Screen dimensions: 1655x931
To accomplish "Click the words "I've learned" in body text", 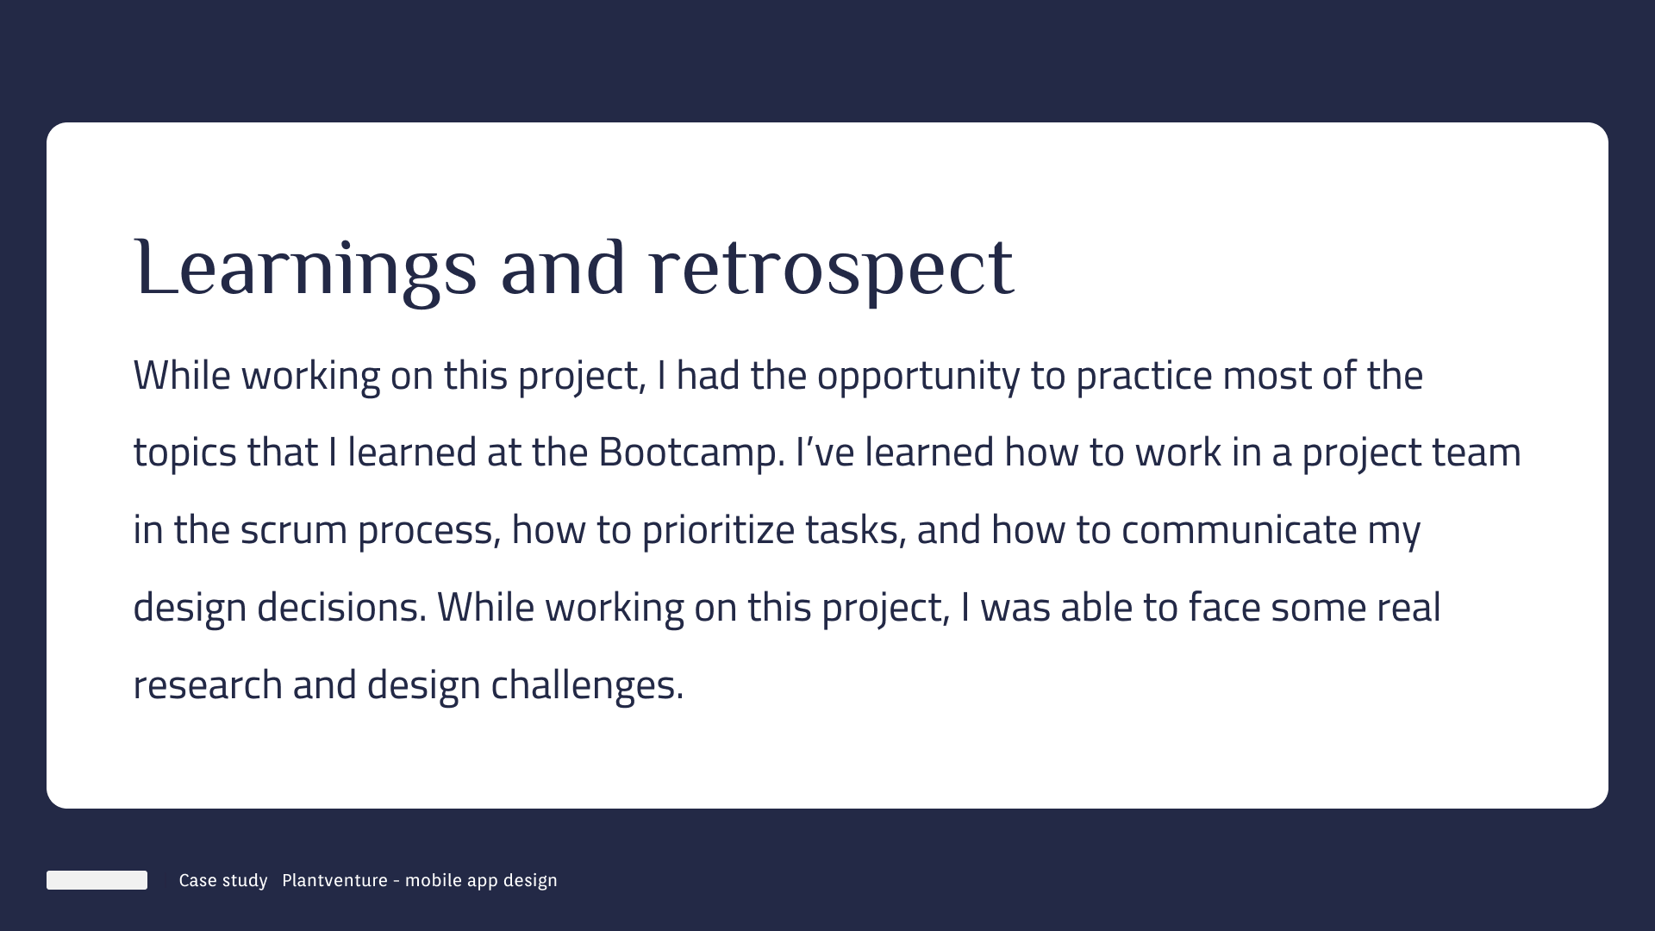I will [x=895, y=453].
